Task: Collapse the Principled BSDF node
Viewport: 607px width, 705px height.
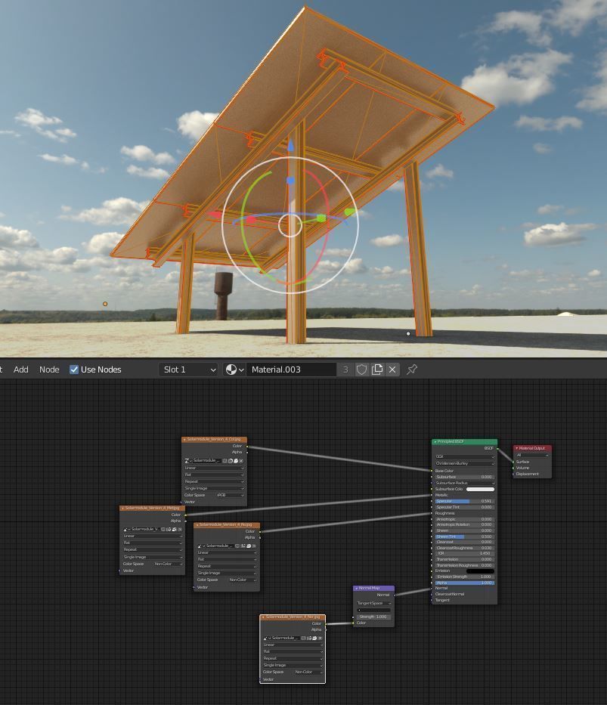Action: tap(435, 442)
